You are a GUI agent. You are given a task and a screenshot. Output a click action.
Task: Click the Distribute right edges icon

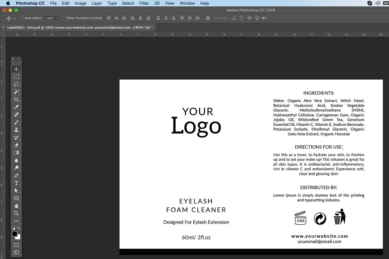(197, 18)
